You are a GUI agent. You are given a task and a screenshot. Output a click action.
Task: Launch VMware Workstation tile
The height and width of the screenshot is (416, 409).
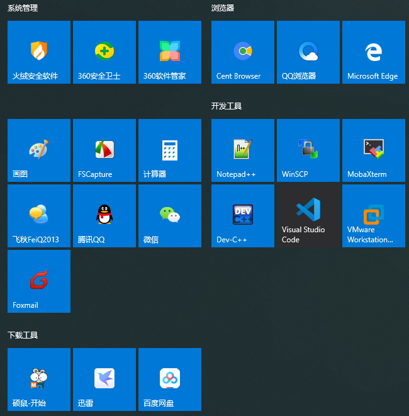[x=374, y=216]
